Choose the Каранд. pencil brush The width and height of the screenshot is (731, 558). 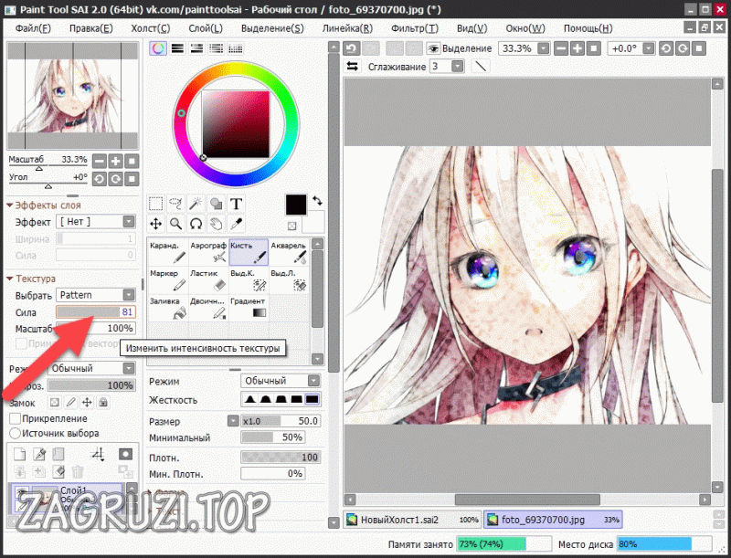pos(168,252)
